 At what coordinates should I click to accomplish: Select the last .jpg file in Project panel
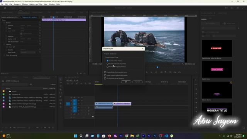[24, 107]
